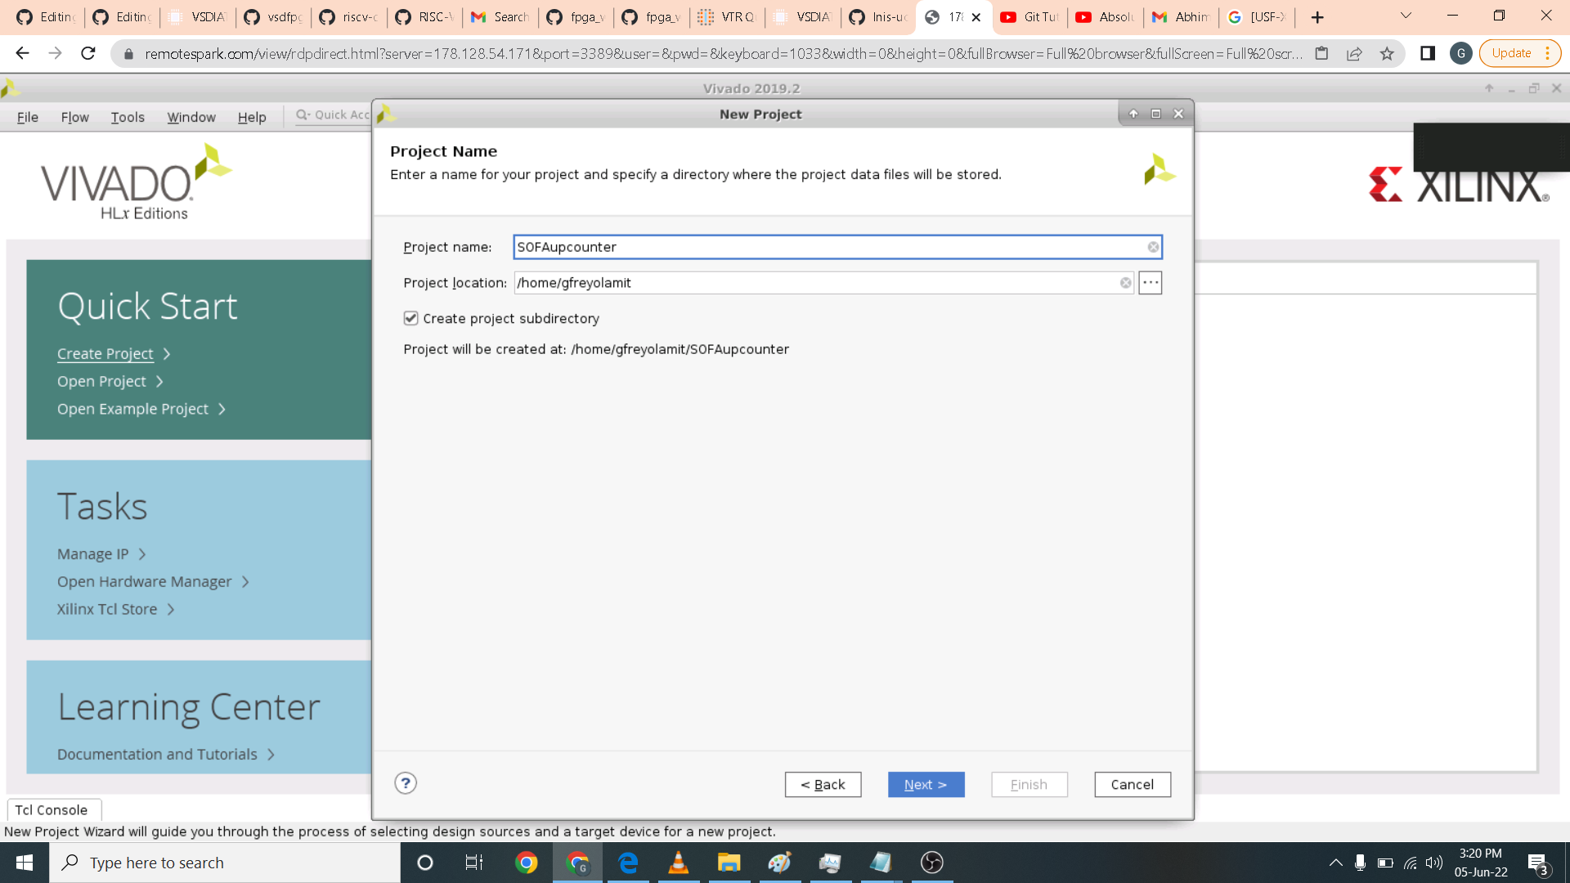Open the New Project help question-mark icon

coord(406,783)
